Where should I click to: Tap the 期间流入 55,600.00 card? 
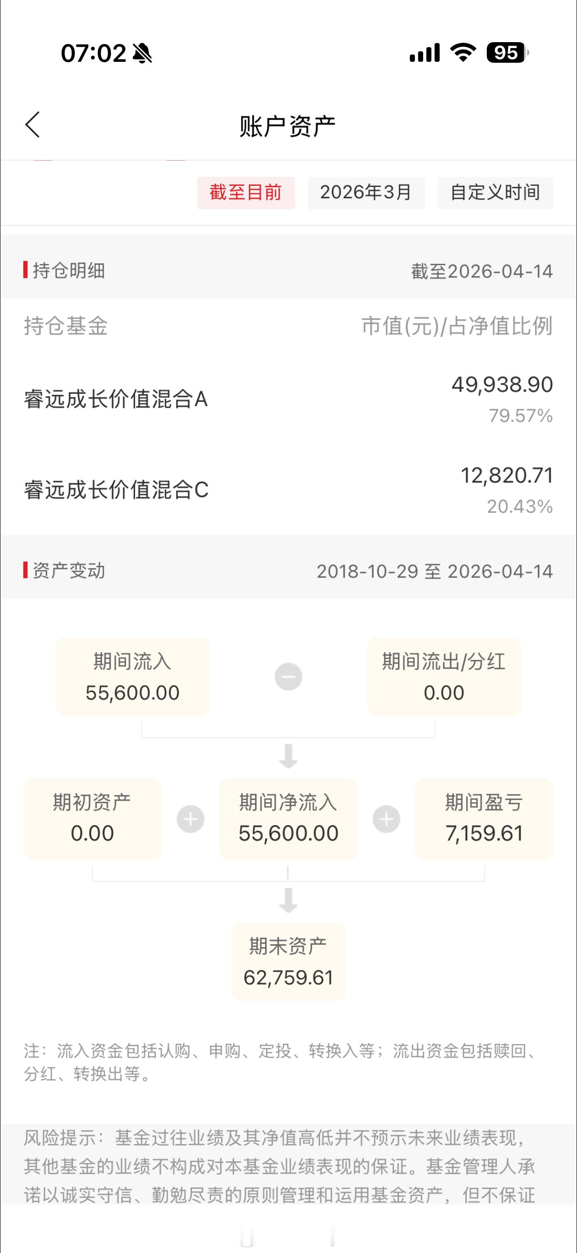click(x=133, y=676)
